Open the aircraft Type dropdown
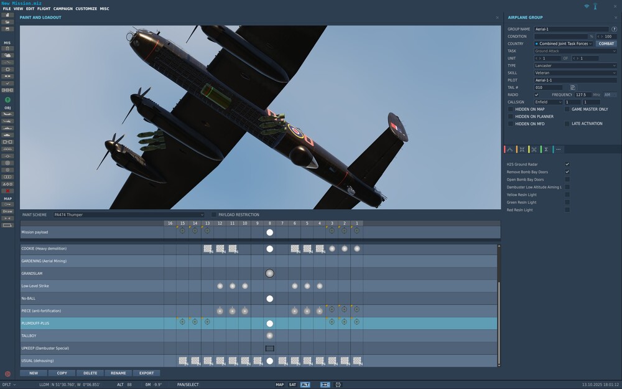The height and width of the screenshot is (389, 622). [575, 65]
